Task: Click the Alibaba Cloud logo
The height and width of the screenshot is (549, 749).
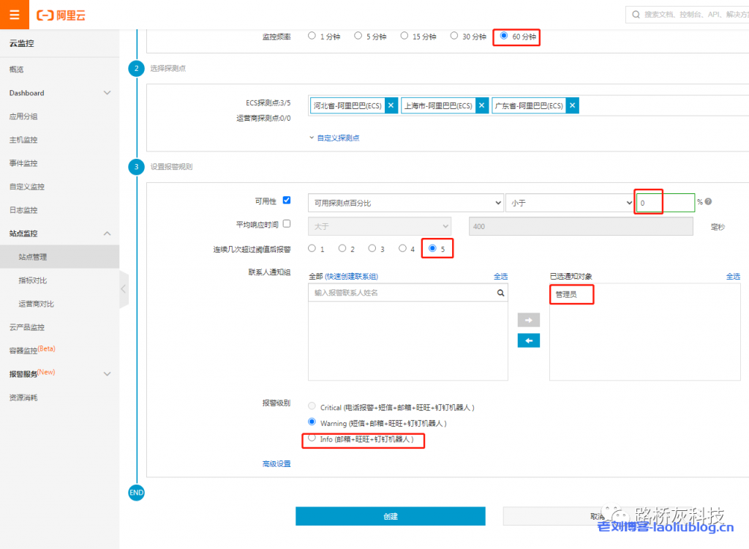Action: 61,15
